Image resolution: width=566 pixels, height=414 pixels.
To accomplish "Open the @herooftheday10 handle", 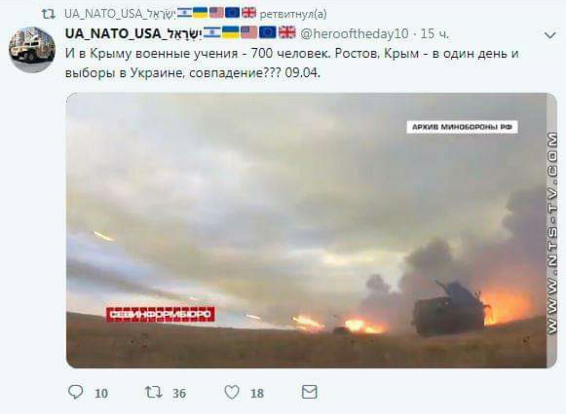I will coord(354,34).
